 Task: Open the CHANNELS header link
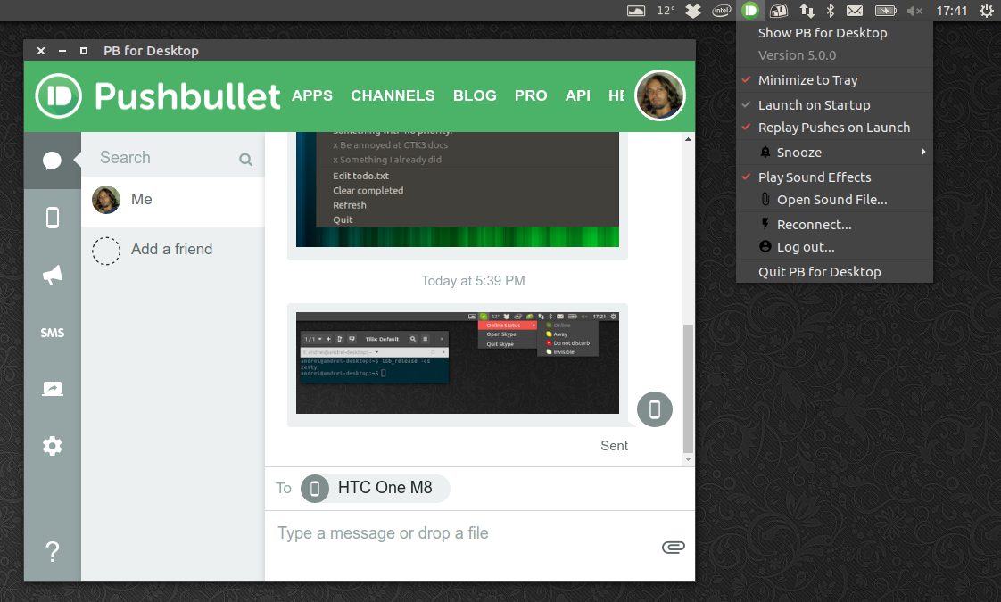[393, 95]
